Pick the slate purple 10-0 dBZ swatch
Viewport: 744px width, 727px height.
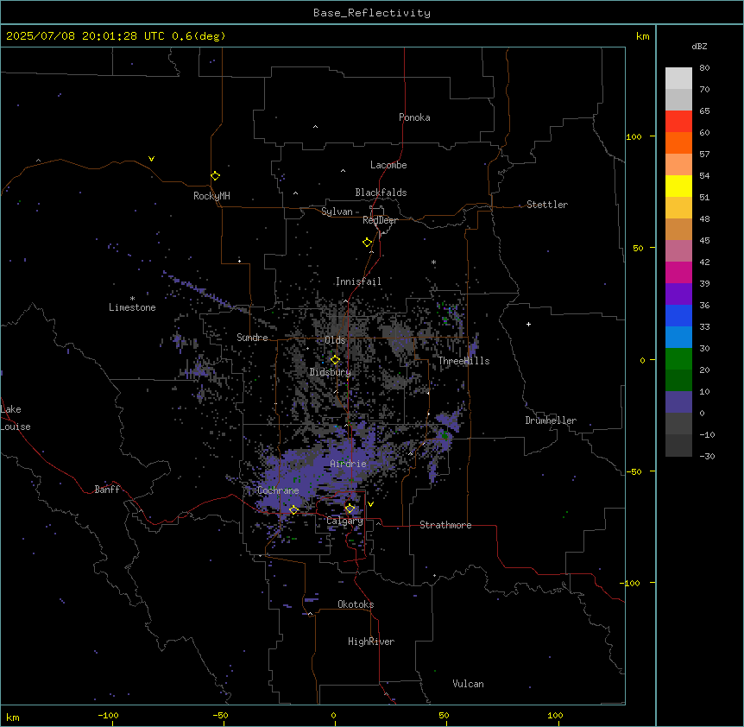click(678, 402)
